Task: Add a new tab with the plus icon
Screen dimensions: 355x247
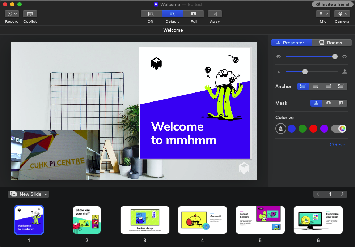Action: 351,30
